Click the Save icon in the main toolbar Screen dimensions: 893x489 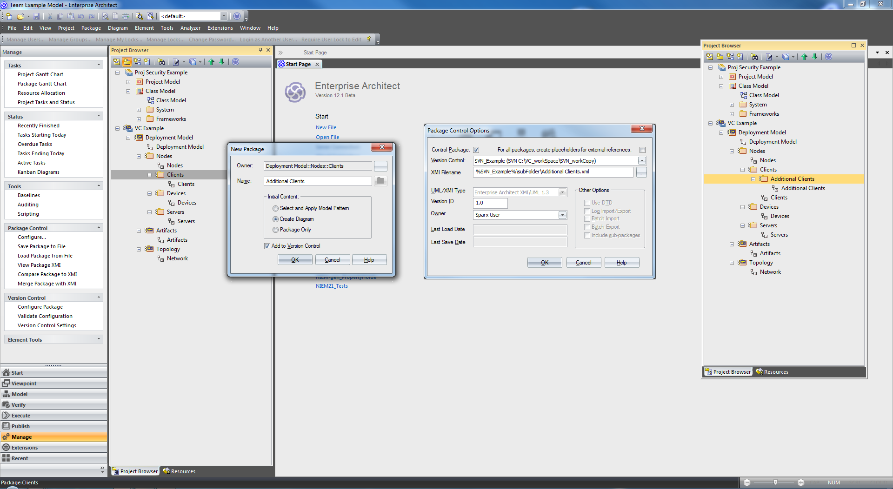pos(36,16)
